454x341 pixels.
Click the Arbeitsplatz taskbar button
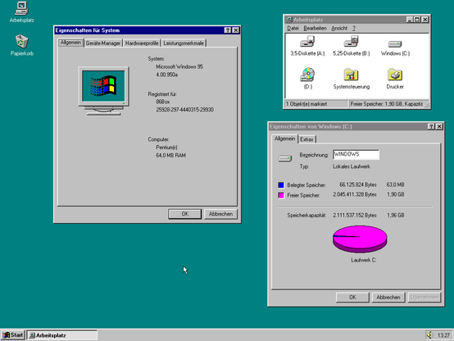point(62,335)
